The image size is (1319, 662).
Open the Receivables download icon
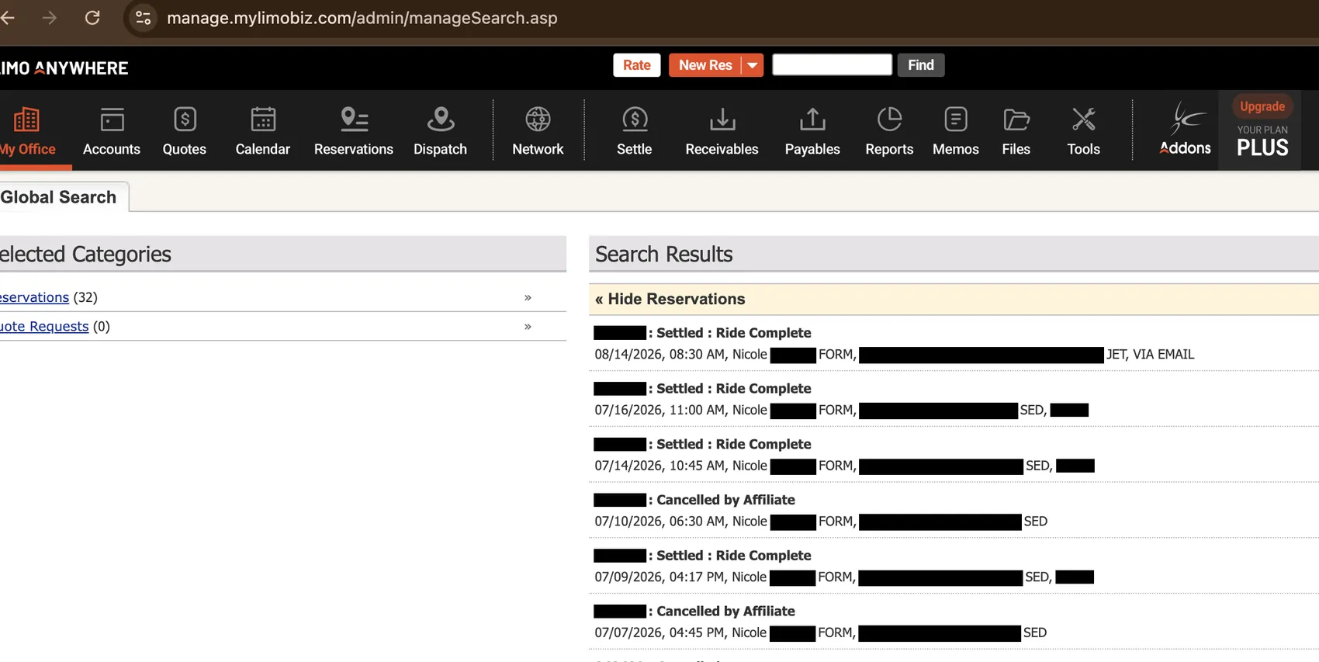[722, 120]
